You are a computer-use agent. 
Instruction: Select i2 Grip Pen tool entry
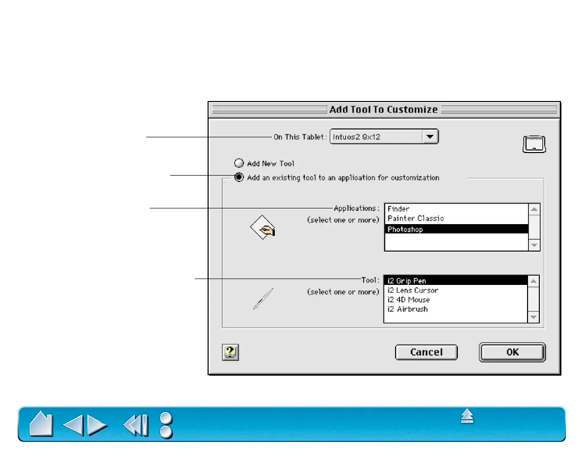click(x=455, y=281)
